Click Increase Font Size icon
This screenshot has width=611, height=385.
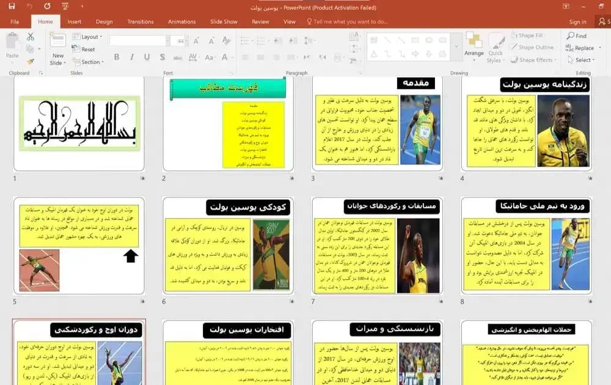coord(196,40)
